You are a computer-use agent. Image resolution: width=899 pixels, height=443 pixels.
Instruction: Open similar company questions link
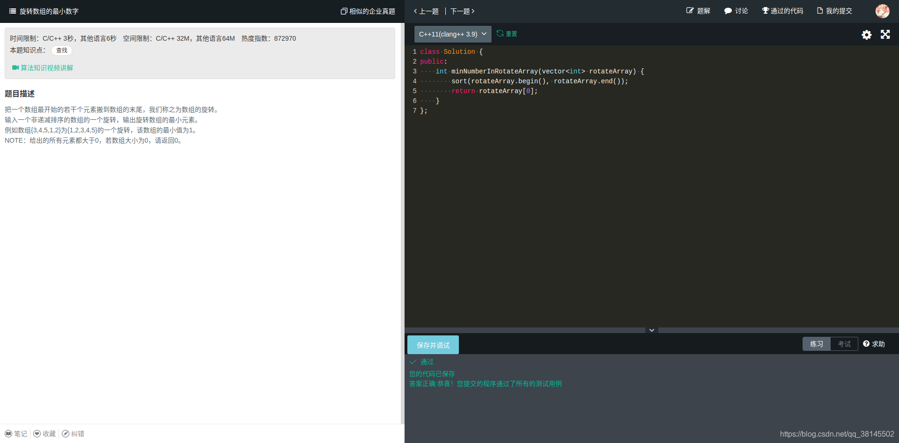[368, 11]
